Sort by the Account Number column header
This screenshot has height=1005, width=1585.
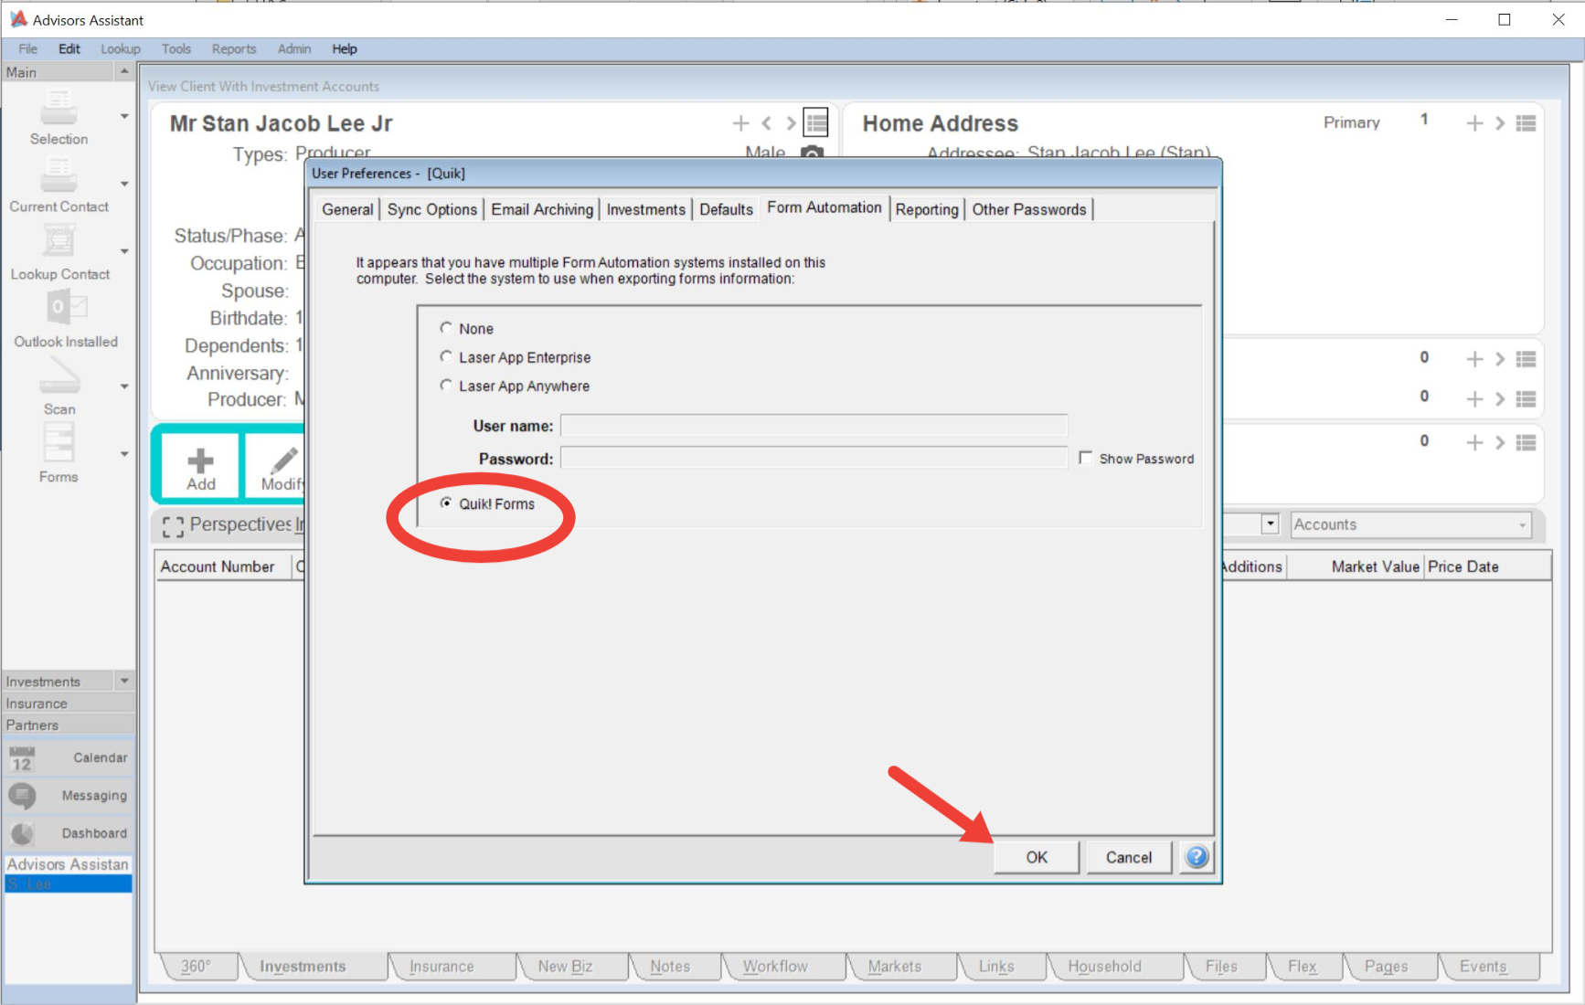pyautogui.click(x=223, y=566)
